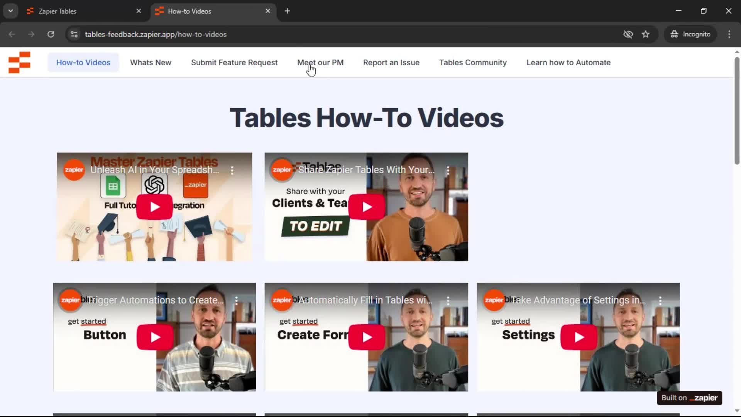This screenshot has height=417, width=741.
Task: Expand the tab search dropdown
Action: (x=11, y=11)
